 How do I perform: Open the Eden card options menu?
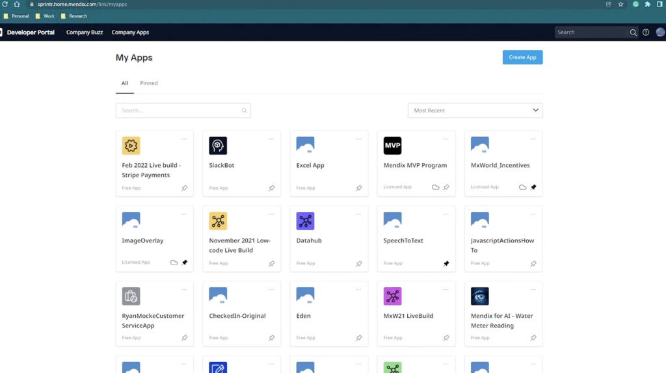pyautogui.click(x=358, y=289)
